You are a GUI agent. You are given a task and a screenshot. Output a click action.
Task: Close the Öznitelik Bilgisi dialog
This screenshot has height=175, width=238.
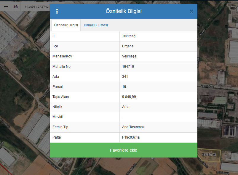(191, 11)
